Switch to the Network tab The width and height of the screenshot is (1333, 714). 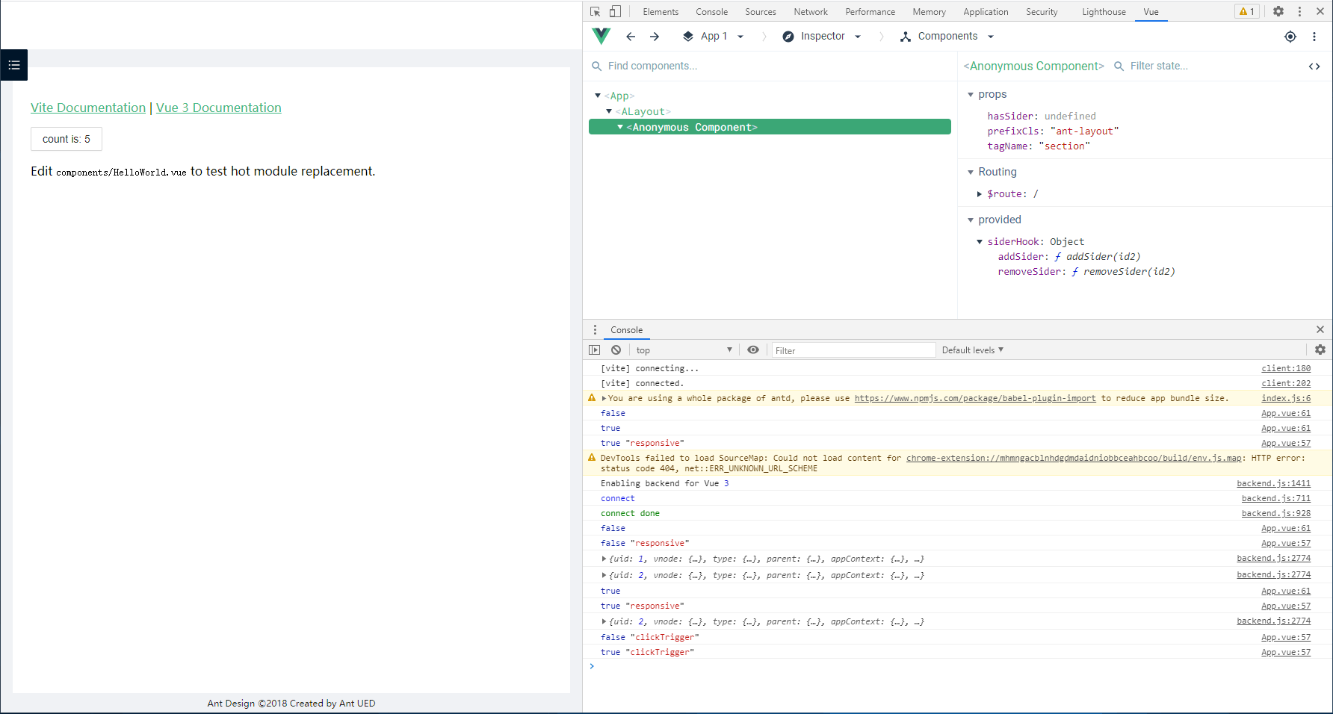[810, 12]
